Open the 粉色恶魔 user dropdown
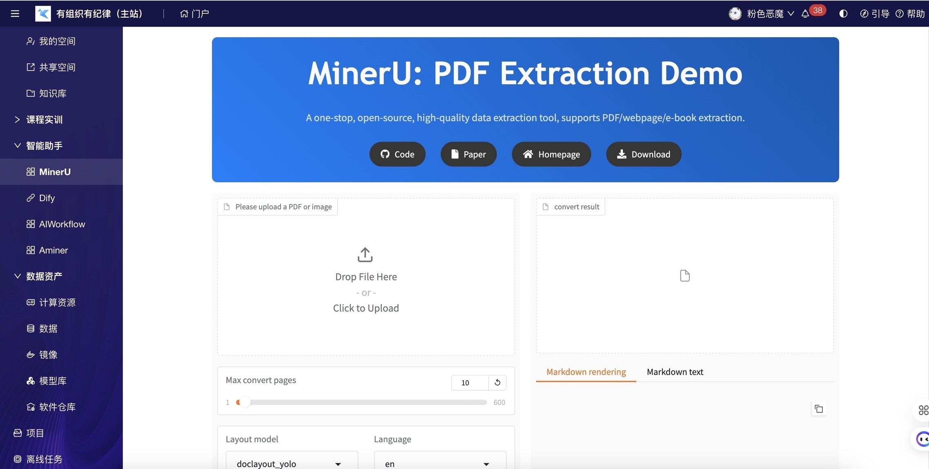This screenshot has width=929, height=469. click(x=770, y=13)
